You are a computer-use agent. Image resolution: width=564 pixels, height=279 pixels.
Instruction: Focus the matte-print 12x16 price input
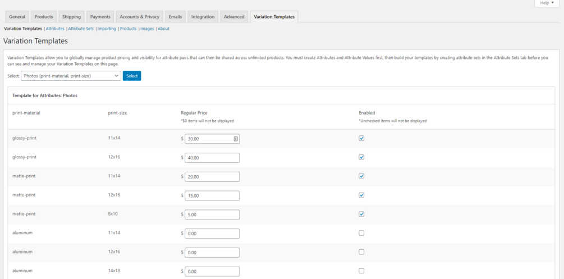(212, 195)
